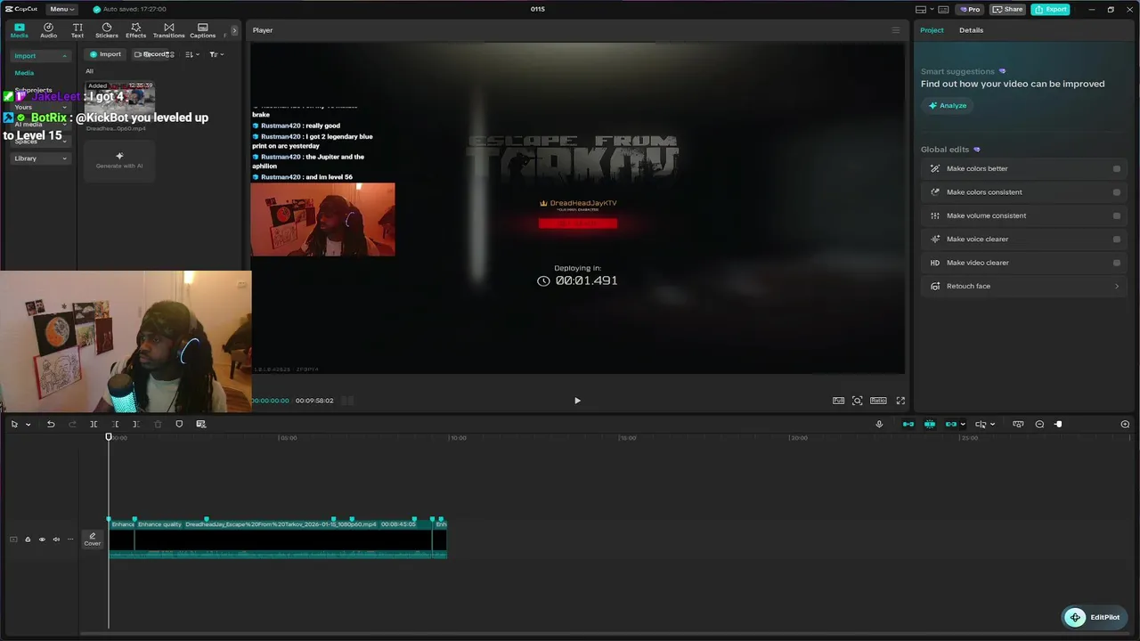Click the track more options dots
This screenshot has height=641, width=1140.
point(70,540)
